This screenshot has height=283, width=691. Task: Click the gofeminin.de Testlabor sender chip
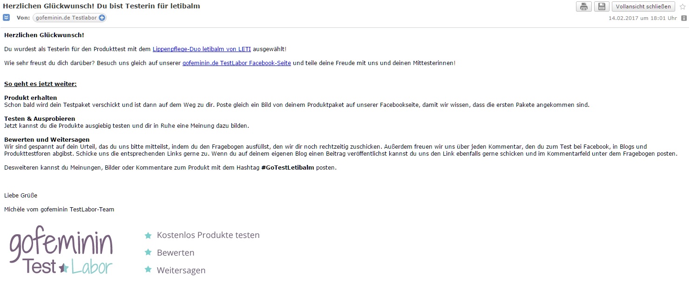(69, 18)
